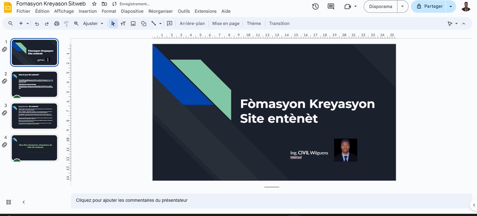Image resolution: width=477 pixels, height=216 pixels.
Task: Select the 'Fòmasyon Kreyasyon Site entènèt' title text
Action: click(x=307, y=111)
